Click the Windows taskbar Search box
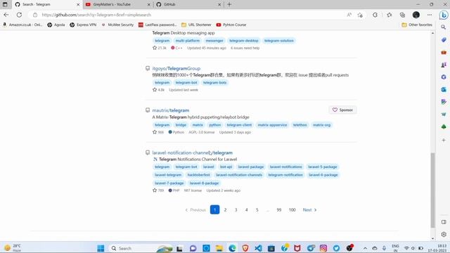 click(141, 248)
